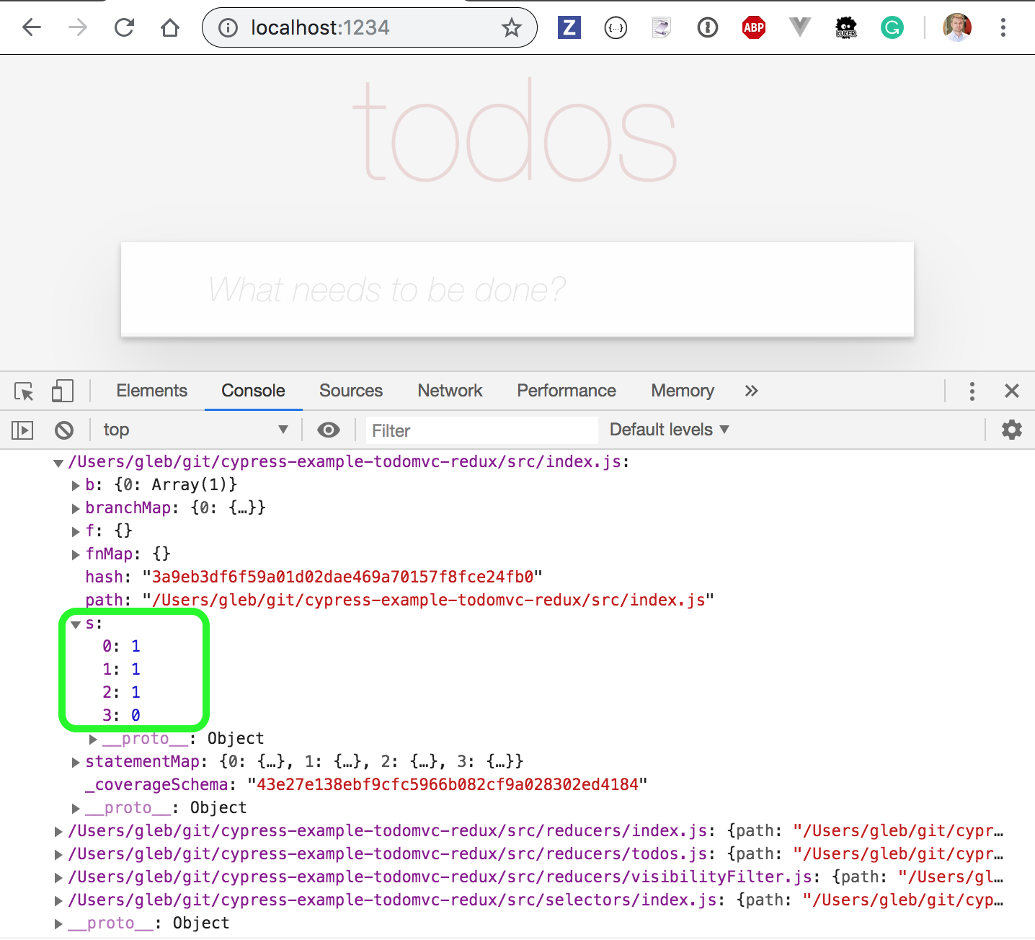The height and width of the screenshot is (940, 1035).
Task: Go to the Memory tab
Action: tap(683, 391)
